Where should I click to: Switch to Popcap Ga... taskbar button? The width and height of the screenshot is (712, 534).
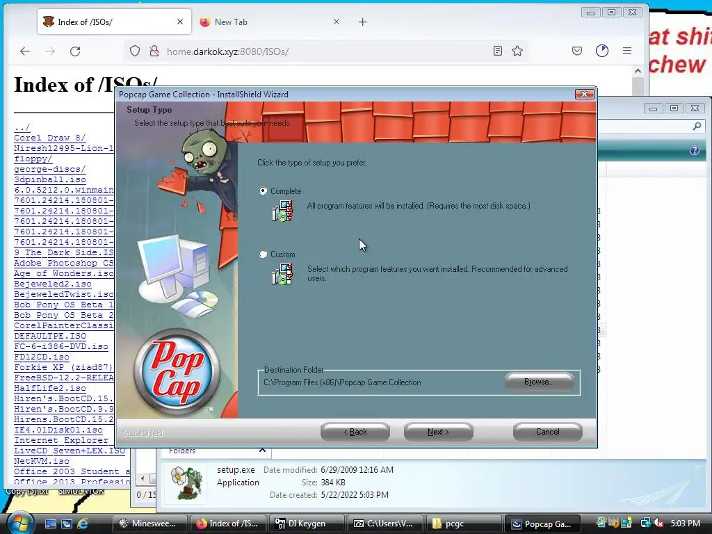pos(542,524)
